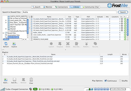
Task: Toggle the Continuous play checkbox
Action: [x=106, y=81]
